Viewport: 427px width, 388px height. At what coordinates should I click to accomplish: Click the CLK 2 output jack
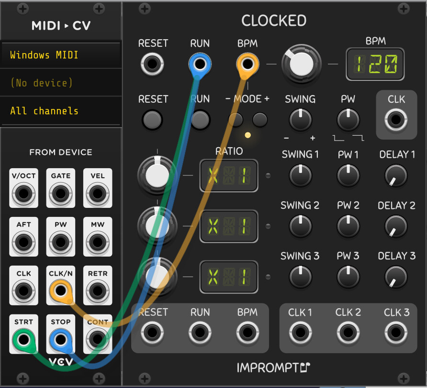pos(348,332)
